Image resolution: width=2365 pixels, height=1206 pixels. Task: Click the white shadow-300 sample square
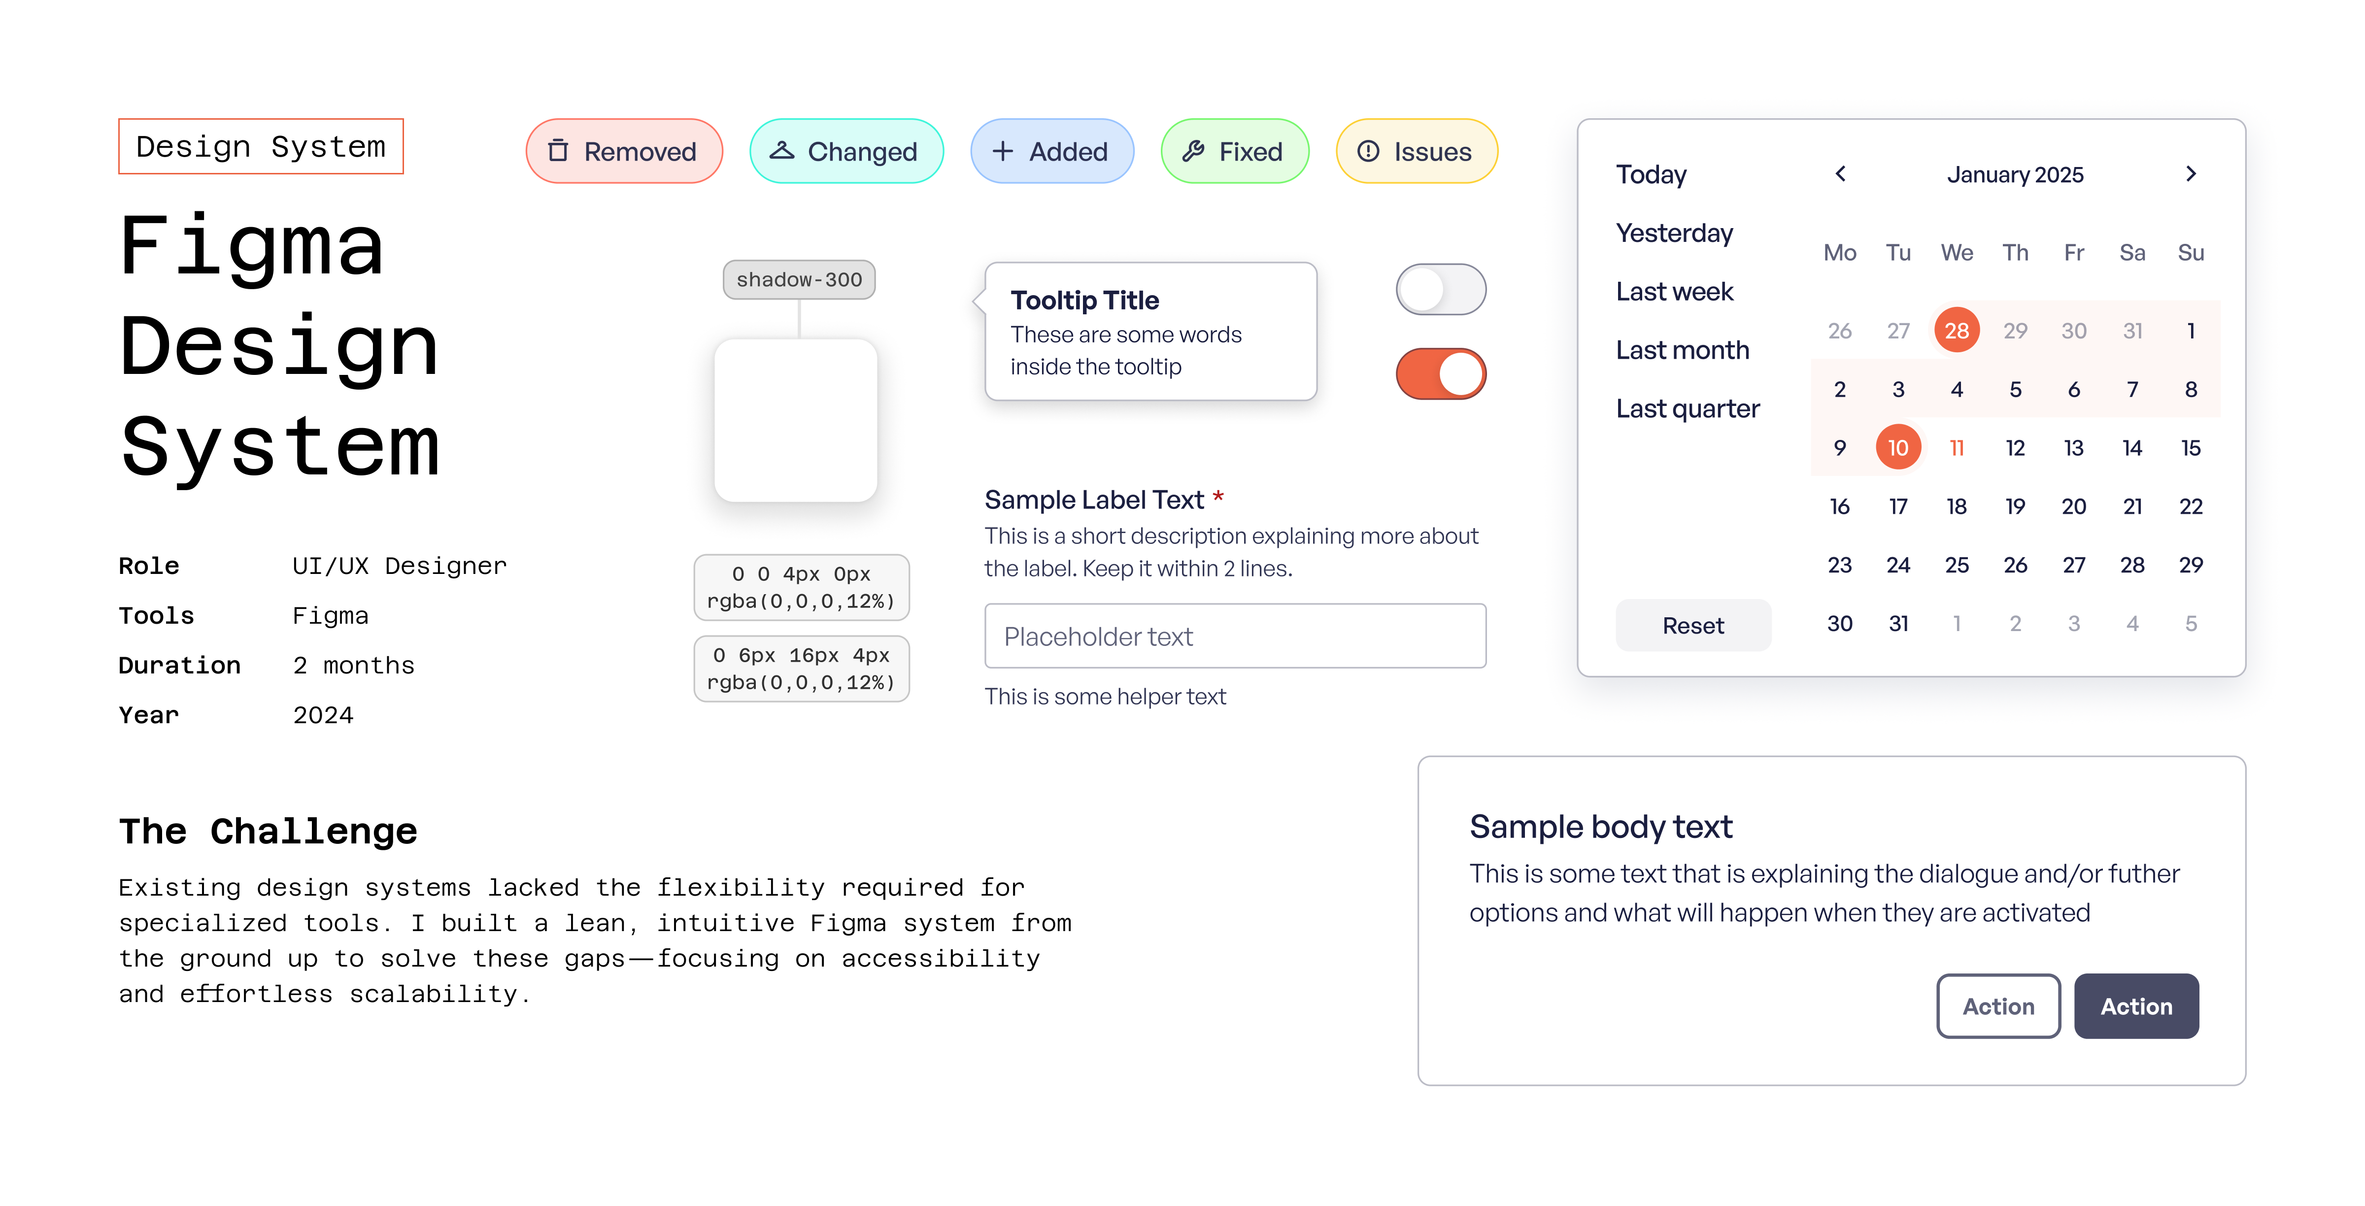796,420
